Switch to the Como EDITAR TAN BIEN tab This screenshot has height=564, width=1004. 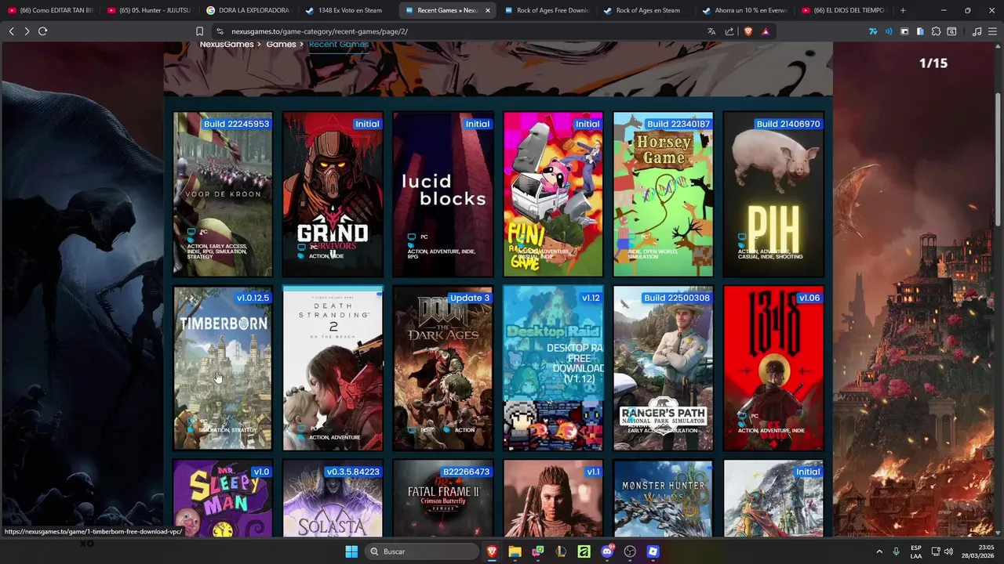coord(50,10)
